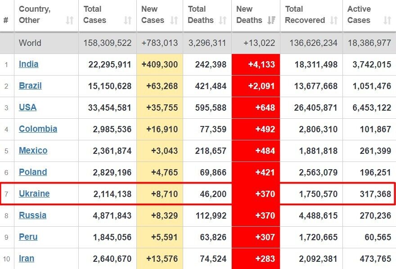Visit the Peru country page
This screenshot has width=396, height=269.
tap(28, 237)
